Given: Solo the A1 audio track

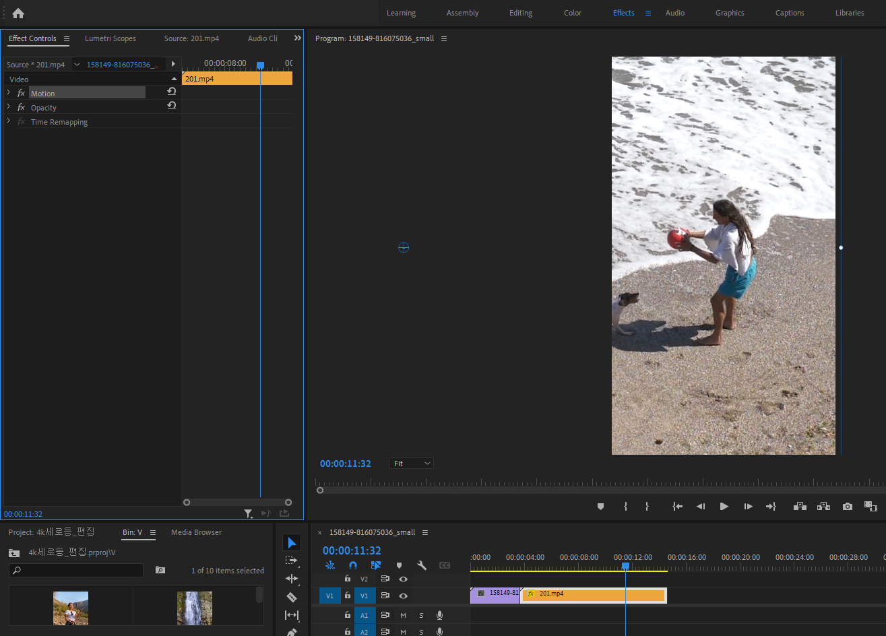Looking at the screenshot, I should pyautogui.click(x=422, y=614).
